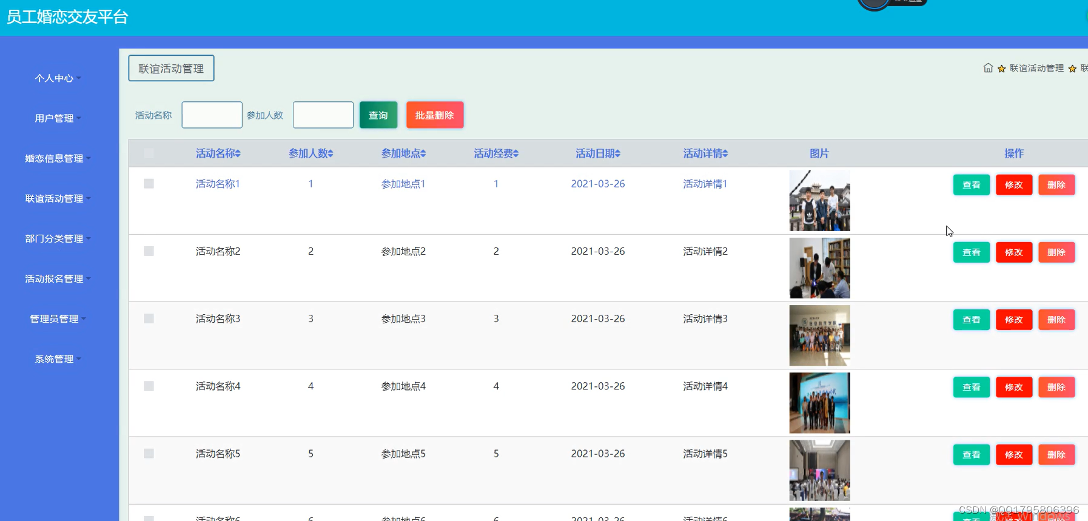Click the 活动详情5 cell

click(x=705, y=454)
